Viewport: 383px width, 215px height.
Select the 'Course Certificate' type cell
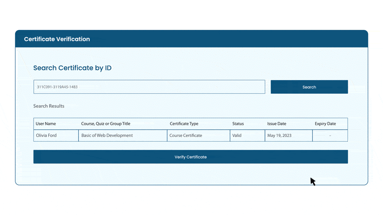pos(198,135)
